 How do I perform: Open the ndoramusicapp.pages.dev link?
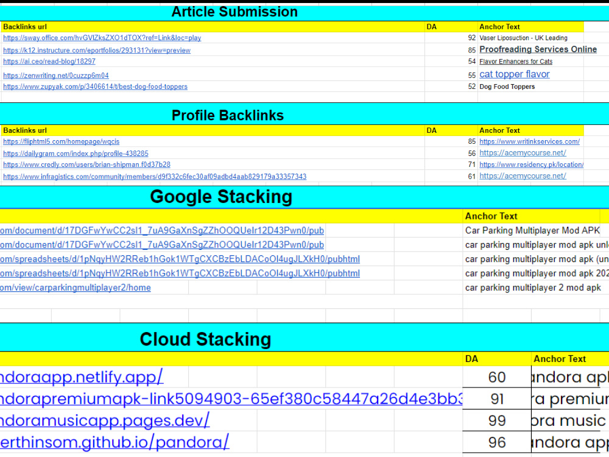pyautogui.click(x=105, y=421)
